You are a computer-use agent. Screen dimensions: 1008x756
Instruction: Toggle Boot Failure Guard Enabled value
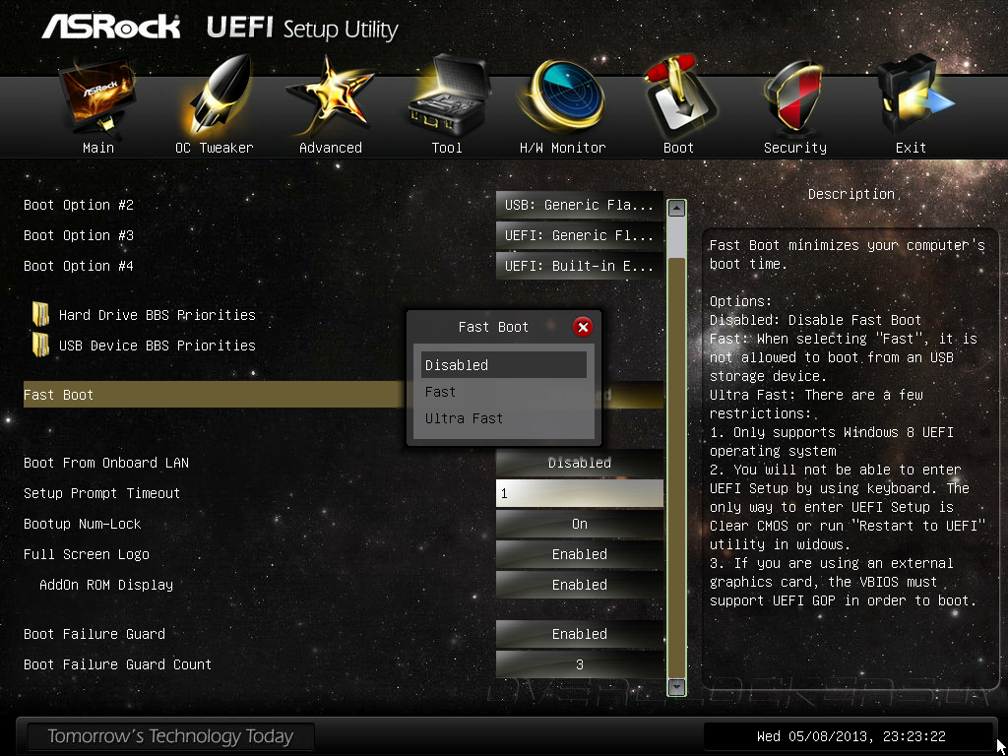point(579,634)
